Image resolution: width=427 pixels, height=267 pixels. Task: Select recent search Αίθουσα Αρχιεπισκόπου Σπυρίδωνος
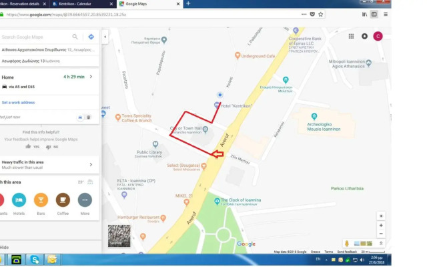[x=49, y=49]
